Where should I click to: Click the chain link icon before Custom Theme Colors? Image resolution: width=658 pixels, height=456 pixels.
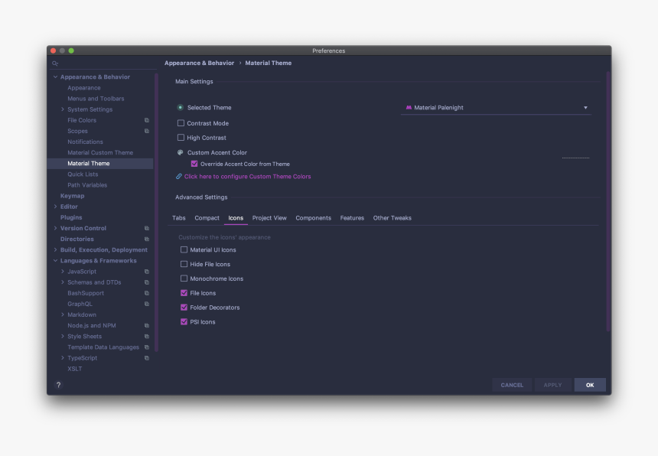tap(179, 176)
